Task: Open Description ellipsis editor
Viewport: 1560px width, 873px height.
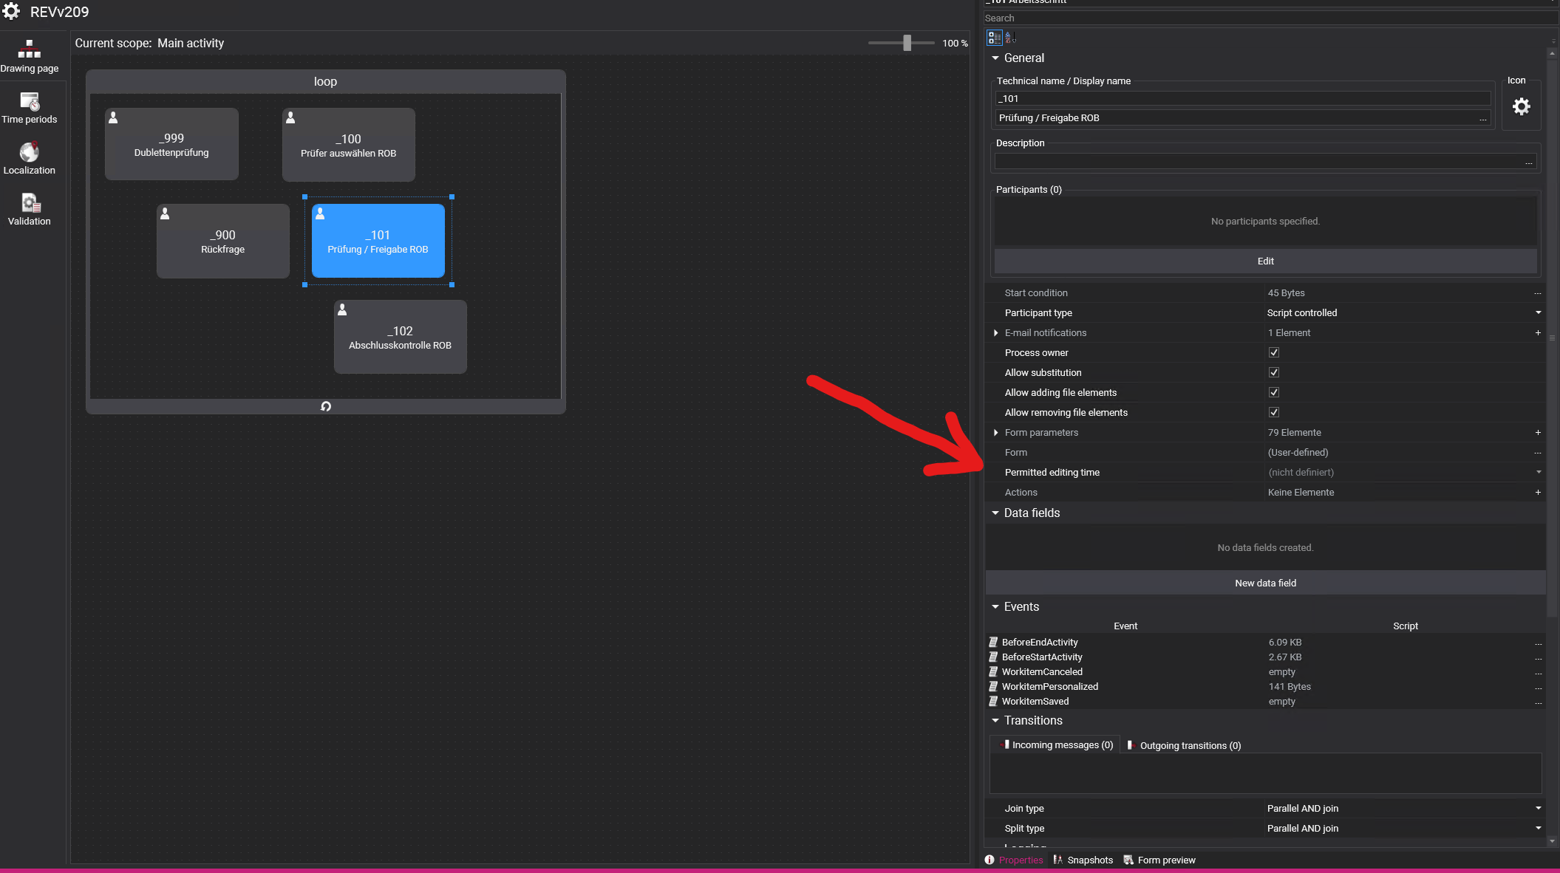Action: [1528, 162]
